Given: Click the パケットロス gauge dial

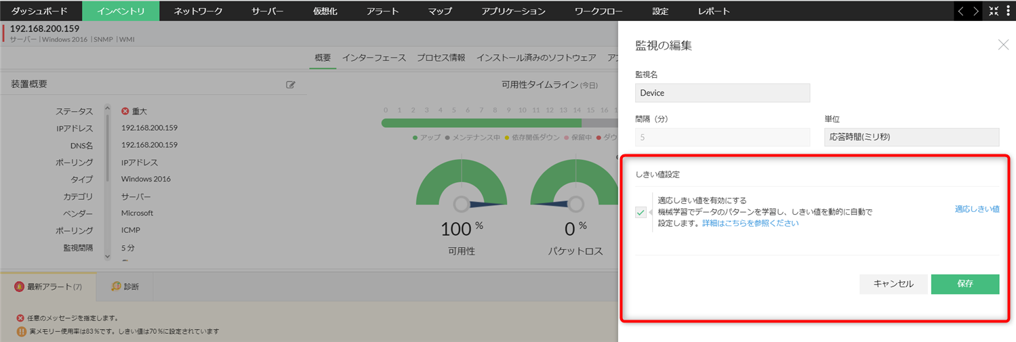Looking at the screenshot, I should 575,182.
